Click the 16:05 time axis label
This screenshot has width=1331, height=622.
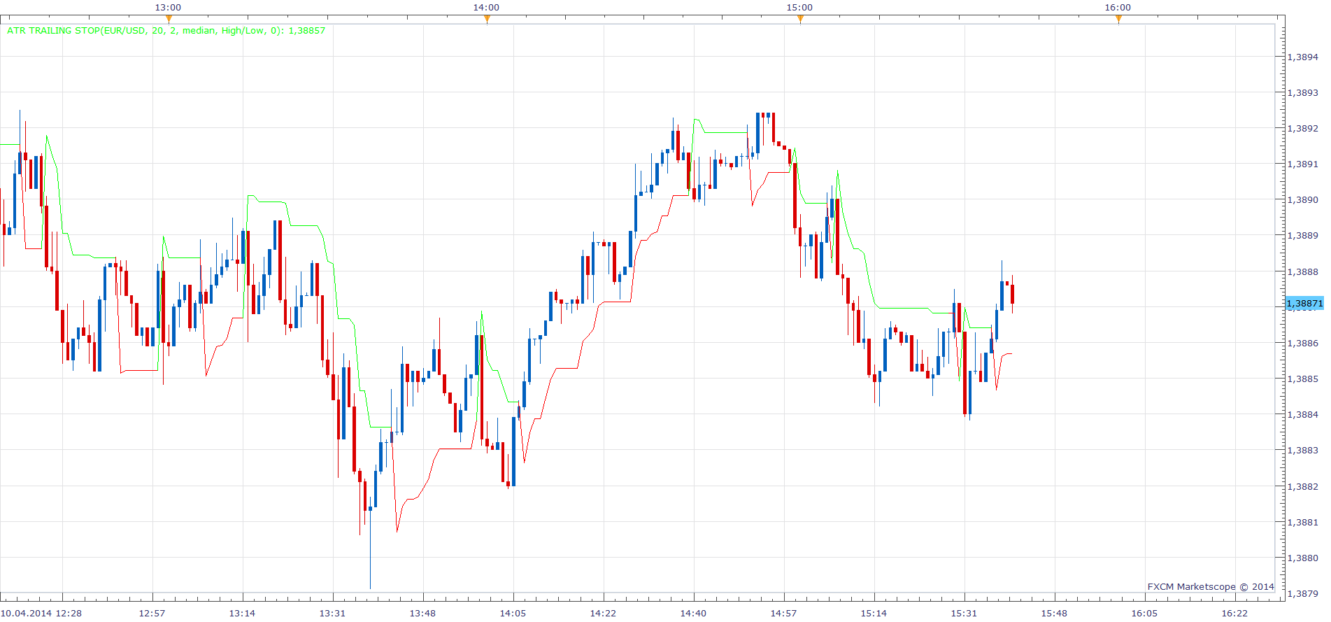(1144, 614)
